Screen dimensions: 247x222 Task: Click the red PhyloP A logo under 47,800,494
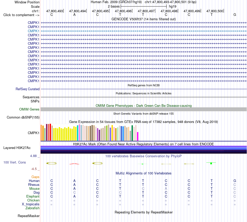point(74,164)
